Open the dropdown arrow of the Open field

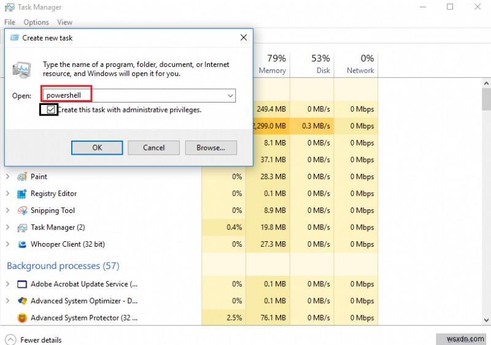[x=230, y=96]
